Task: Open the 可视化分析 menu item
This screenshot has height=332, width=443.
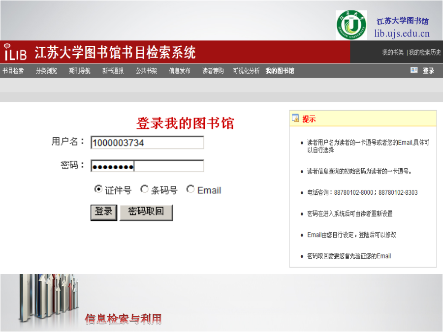Action: pos(247,71)
